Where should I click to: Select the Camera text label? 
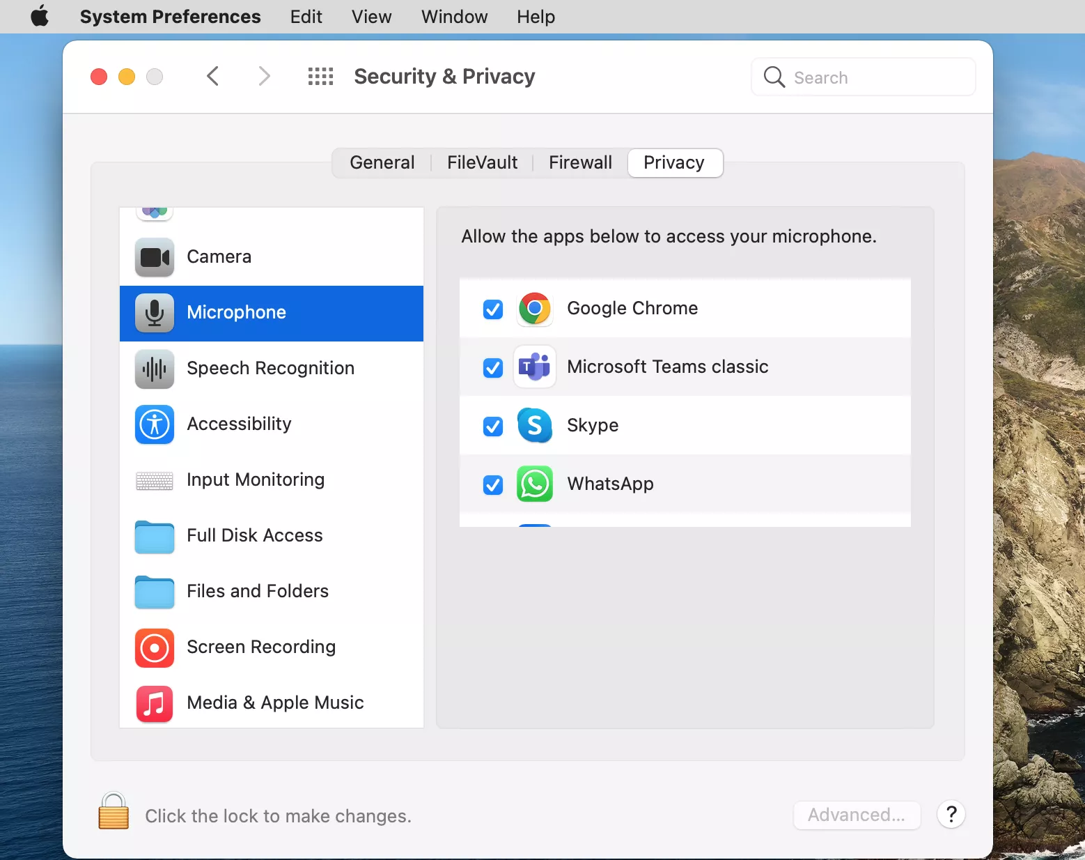[x=219, y=256]
